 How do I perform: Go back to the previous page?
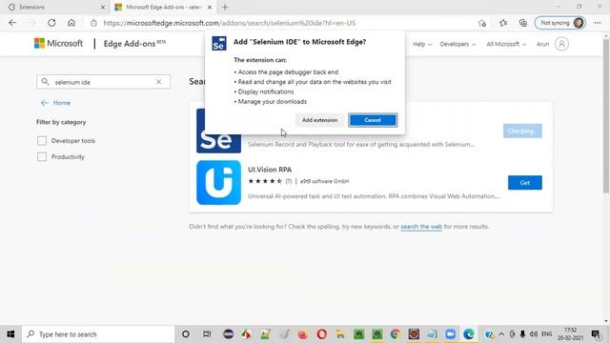click(x=12, y=23)
